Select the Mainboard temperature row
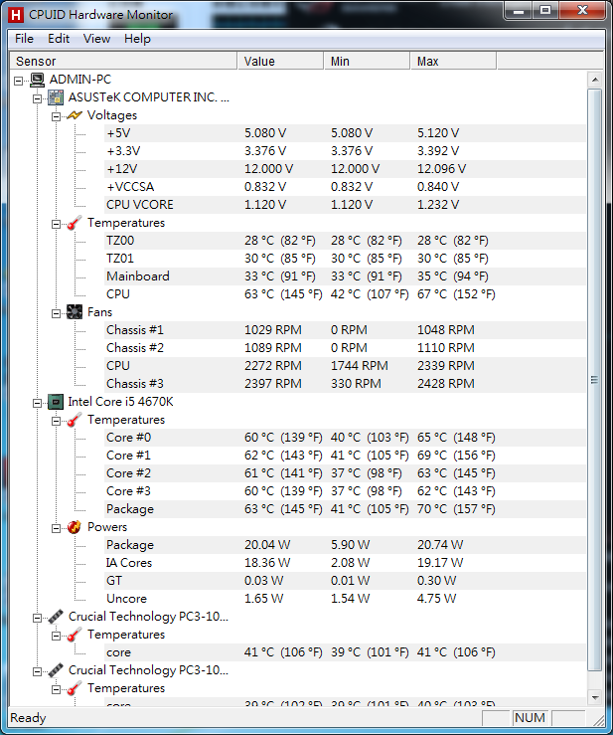613x735 pixels. click(x=345, y=276)
